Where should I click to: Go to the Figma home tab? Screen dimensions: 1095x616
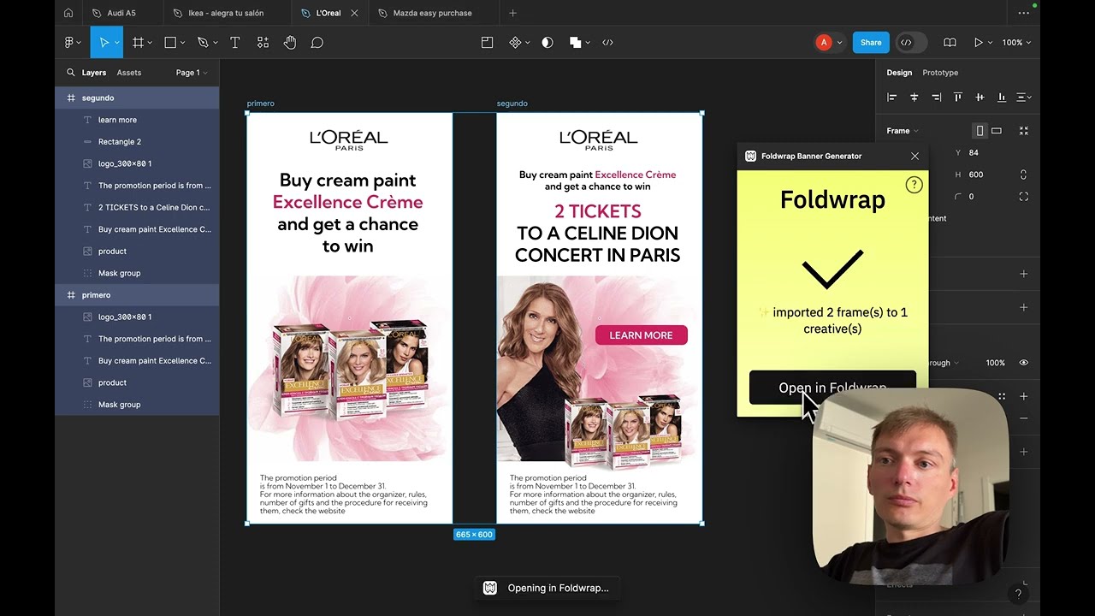click(68, 13)
